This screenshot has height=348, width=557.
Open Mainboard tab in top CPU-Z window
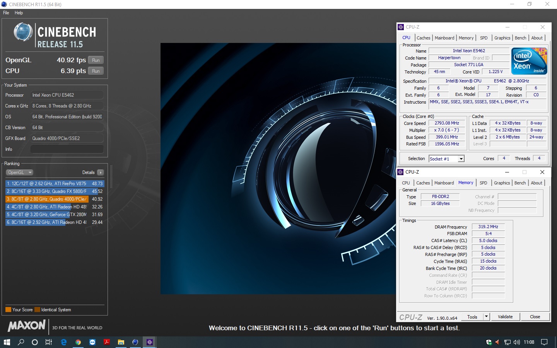pyautogui.click(x=444, y=38)
